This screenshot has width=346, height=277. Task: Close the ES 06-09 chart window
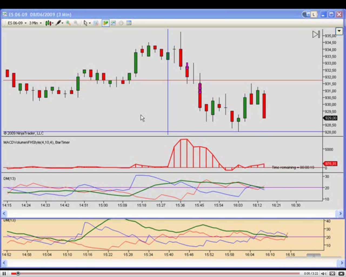(x=339, y=14)
